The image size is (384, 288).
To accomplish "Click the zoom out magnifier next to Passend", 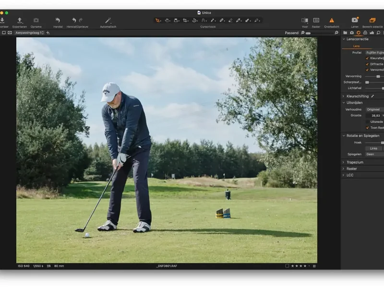I will tap(303, 33).
